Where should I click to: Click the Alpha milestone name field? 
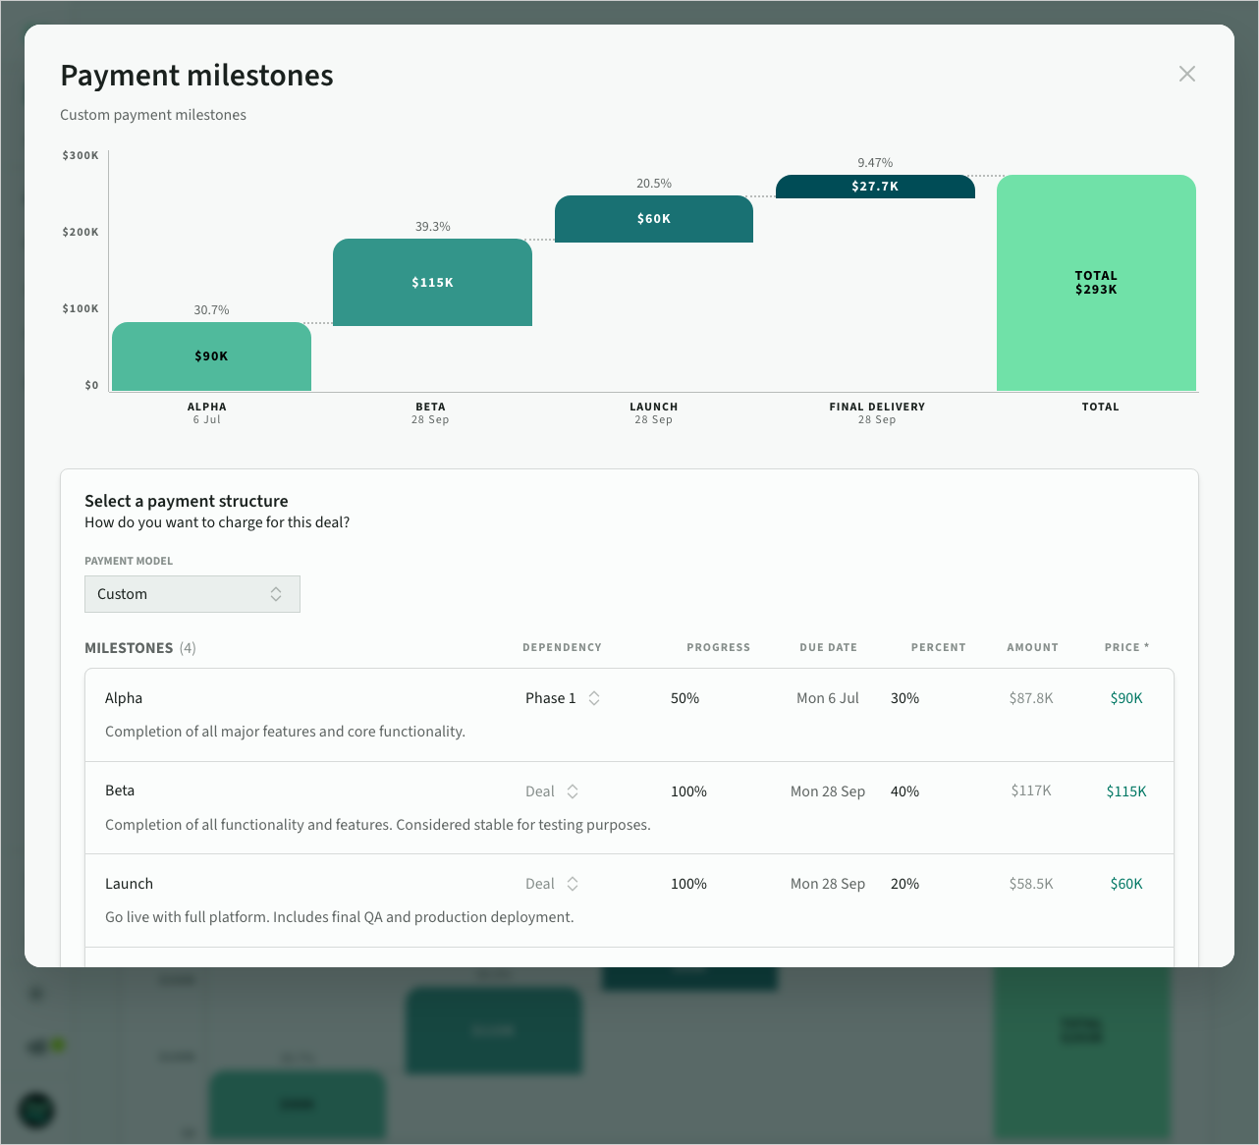point(124,698)
